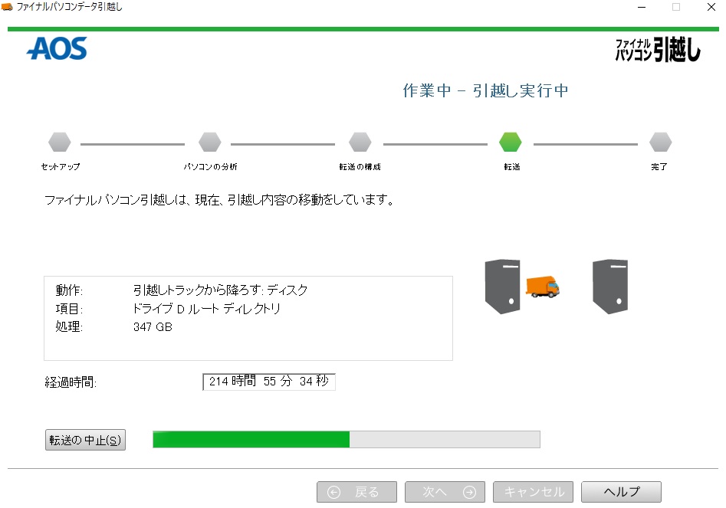
Task: Click the パソコンの分析 step hexagon icon
Action: point(210,142)
